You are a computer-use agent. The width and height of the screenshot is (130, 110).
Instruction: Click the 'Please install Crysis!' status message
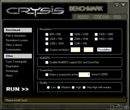tap(17, 100)
